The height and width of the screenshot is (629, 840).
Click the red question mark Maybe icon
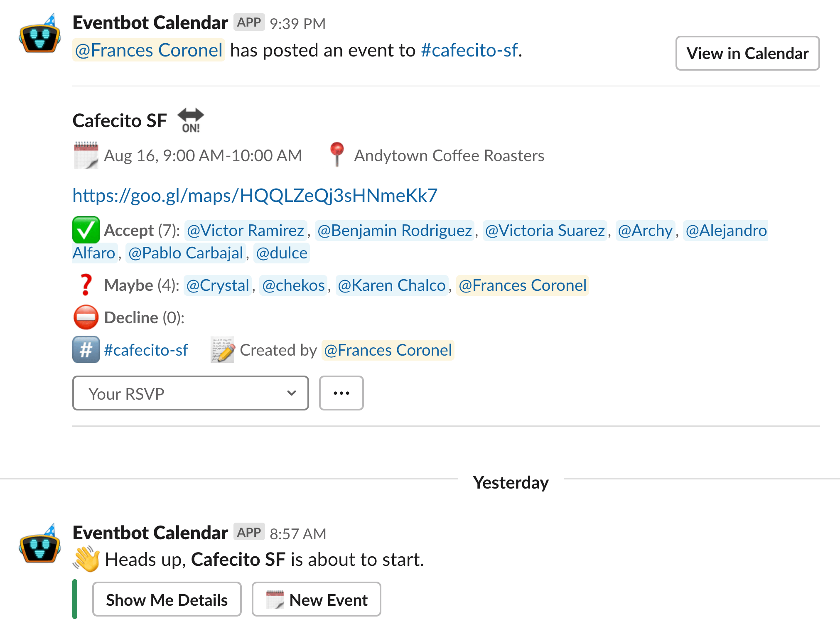86,285
